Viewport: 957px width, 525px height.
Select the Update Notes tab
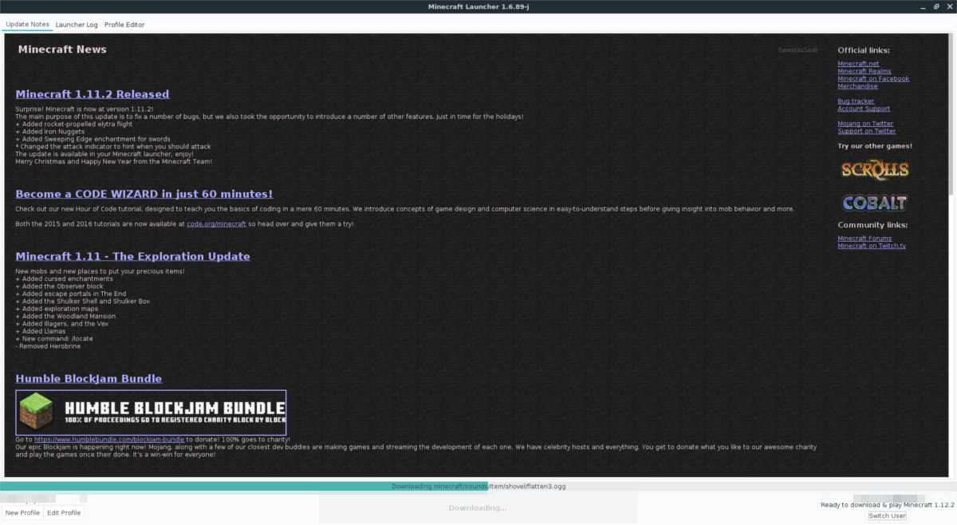click(x=27, y=24)
